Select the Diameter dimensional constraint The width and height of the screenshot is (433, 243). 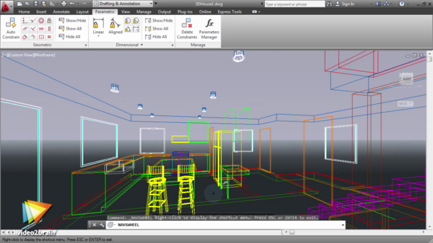tap(136, 21)
